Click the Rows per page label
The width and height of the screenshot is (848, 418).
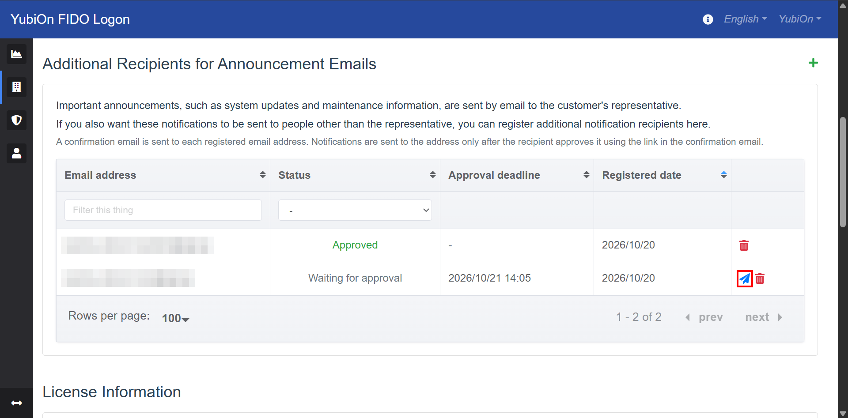(x=109, y=316)
